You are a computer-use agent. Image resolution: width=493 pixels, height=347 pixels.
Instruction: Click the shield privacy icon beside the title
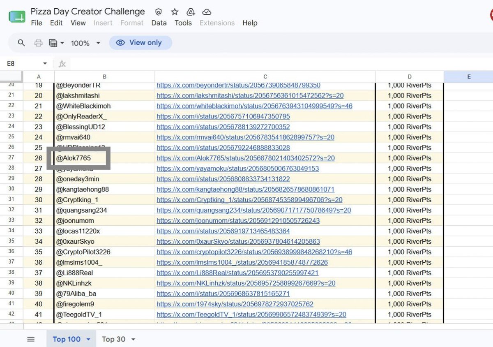159,12
